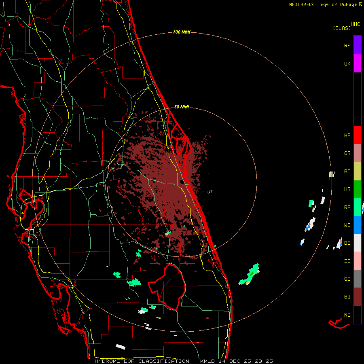Click the IC legend label
The height and width of the screenshot is (364, 364).
[347, 261]
